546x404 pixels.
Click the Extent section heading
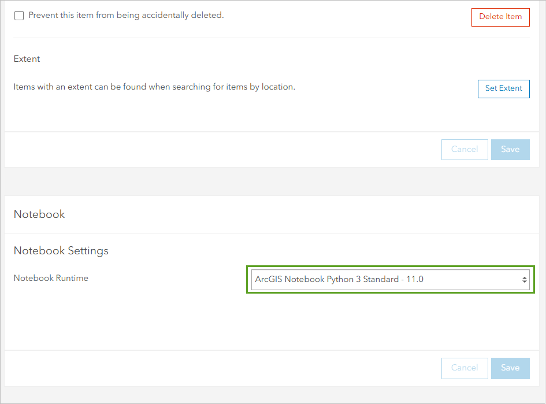(x=27, y=59)
